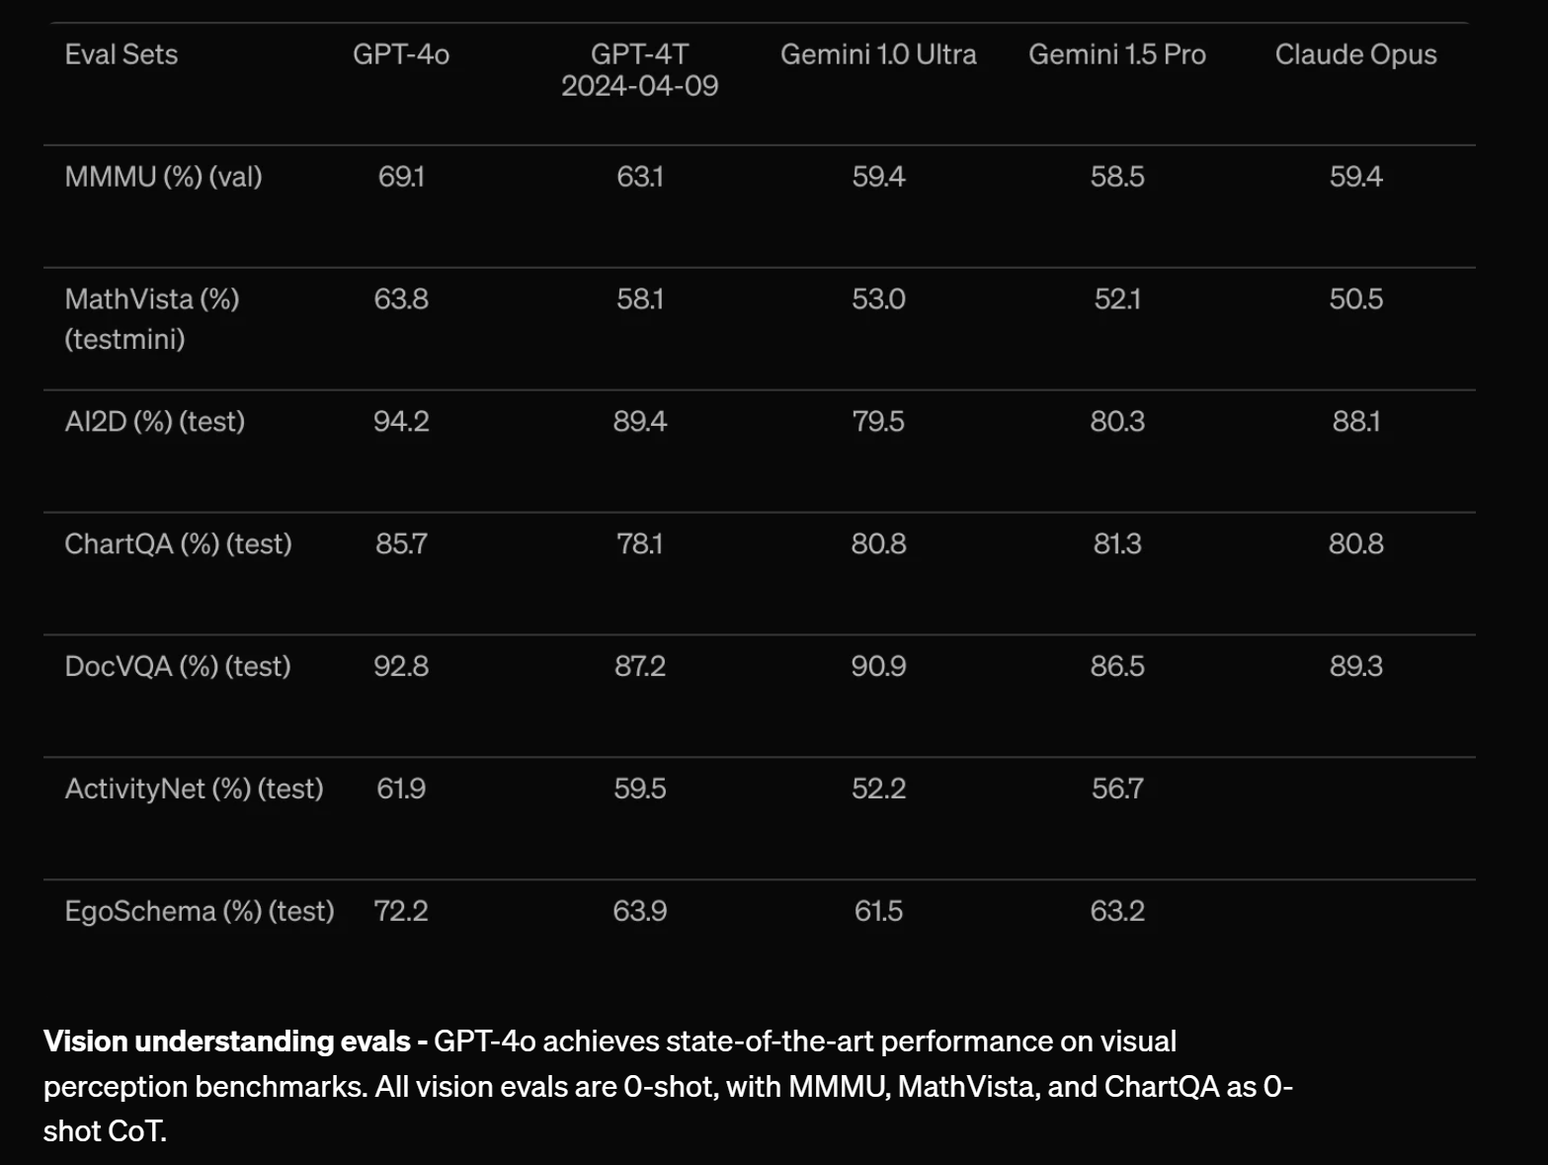
Task: Click the AI2D (%) (test) row label
Action: pos(154,422)
